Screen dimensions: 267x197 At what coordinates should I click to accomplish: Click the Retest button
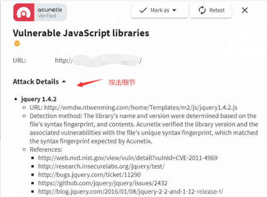pyautogui.click(x=211, y=10)
